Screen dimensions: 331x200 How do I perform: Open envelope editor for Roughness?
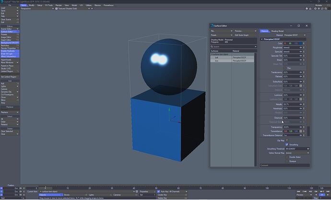[304, 47]
